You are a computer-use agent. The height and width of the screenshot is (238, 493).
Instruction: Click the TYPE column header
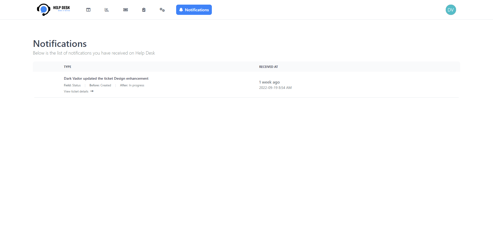[x=68, y=67]
